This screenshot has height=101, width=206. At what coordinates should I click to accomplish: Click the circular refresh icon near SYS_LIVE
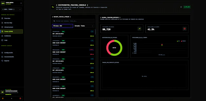pyautogui.click(x=181, y=7)
